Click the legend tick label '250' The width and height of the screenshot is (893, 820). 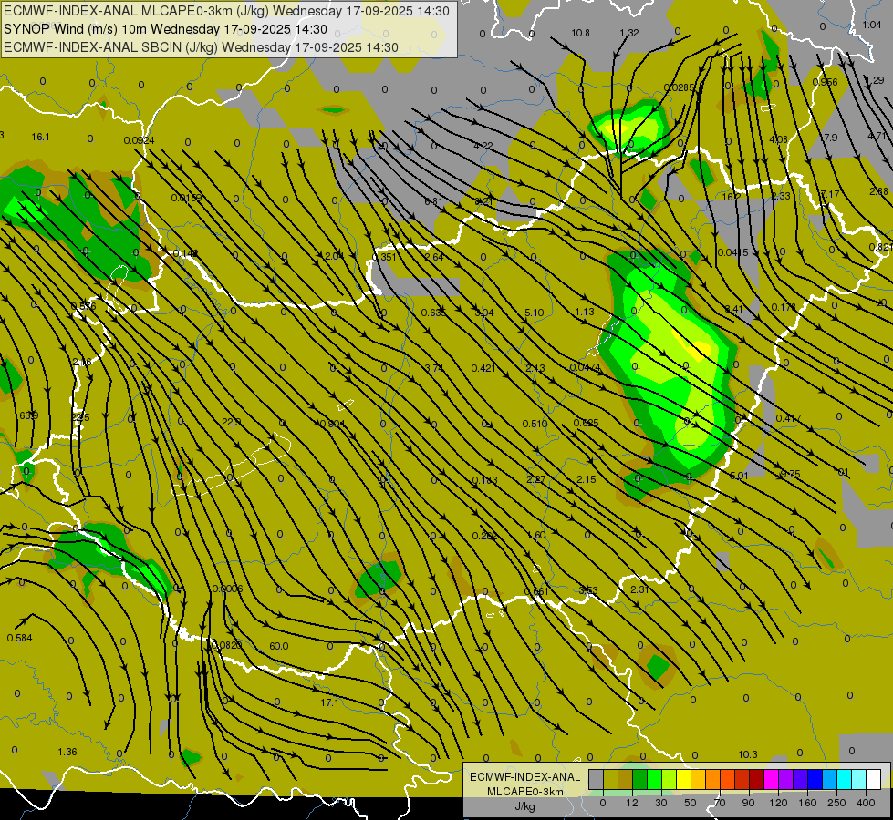836,803
